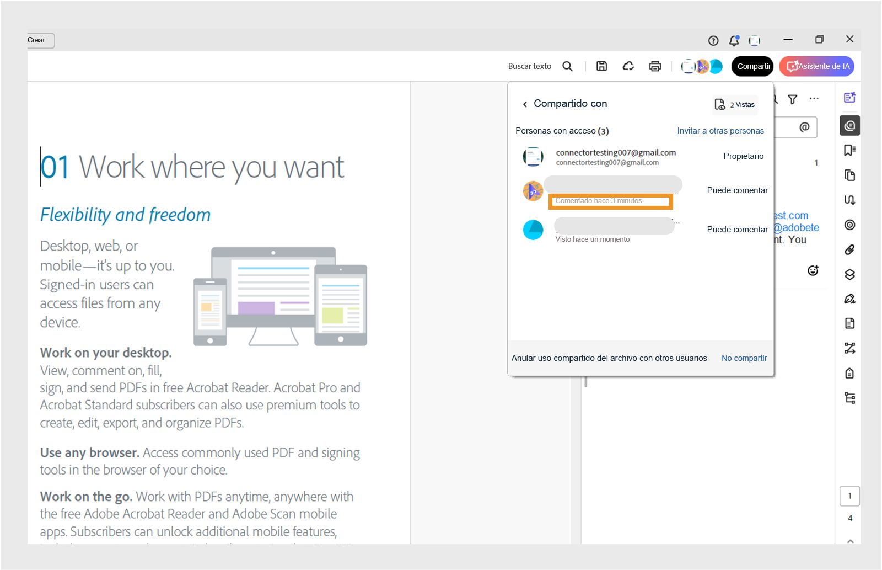
Task: Open the reading order icon in sidebar
Action: click(849, 348)
